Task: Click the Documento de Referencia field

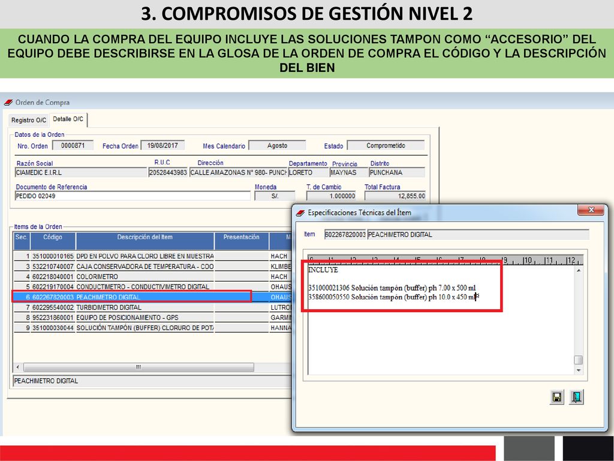Action: (133, 196)
